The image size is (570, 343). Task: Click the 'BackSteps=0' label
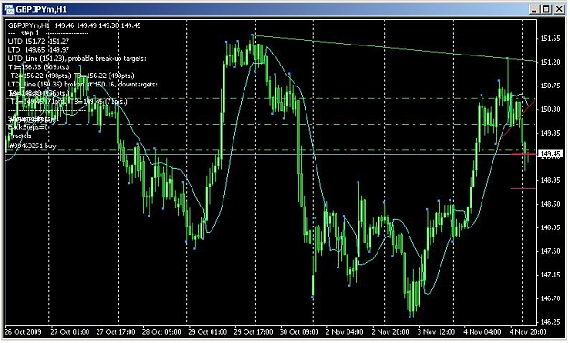(28, 127)
